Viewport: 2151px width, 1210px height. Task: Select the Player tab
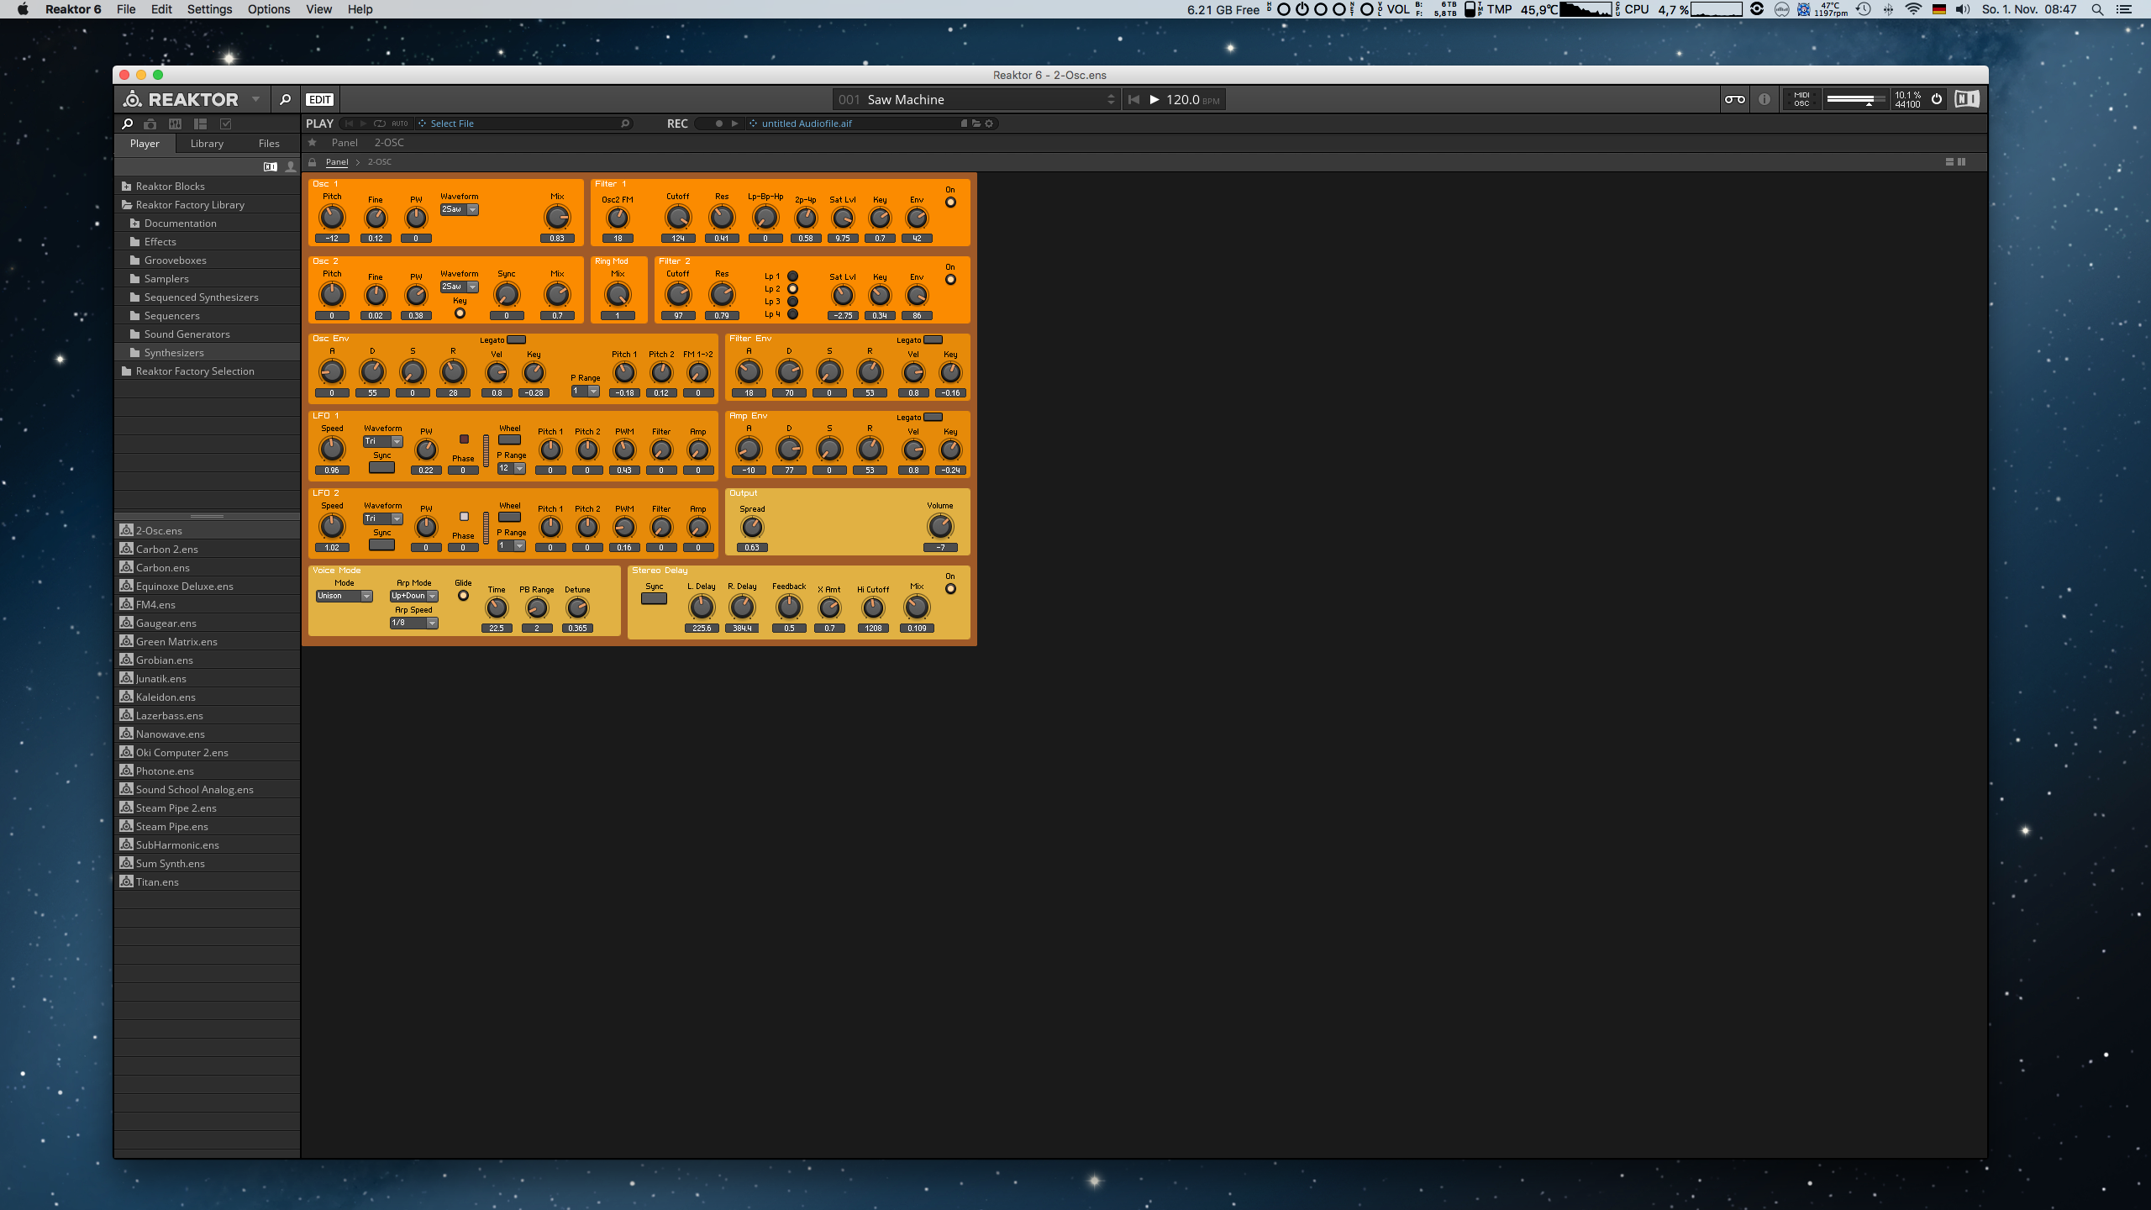[145, 144]
